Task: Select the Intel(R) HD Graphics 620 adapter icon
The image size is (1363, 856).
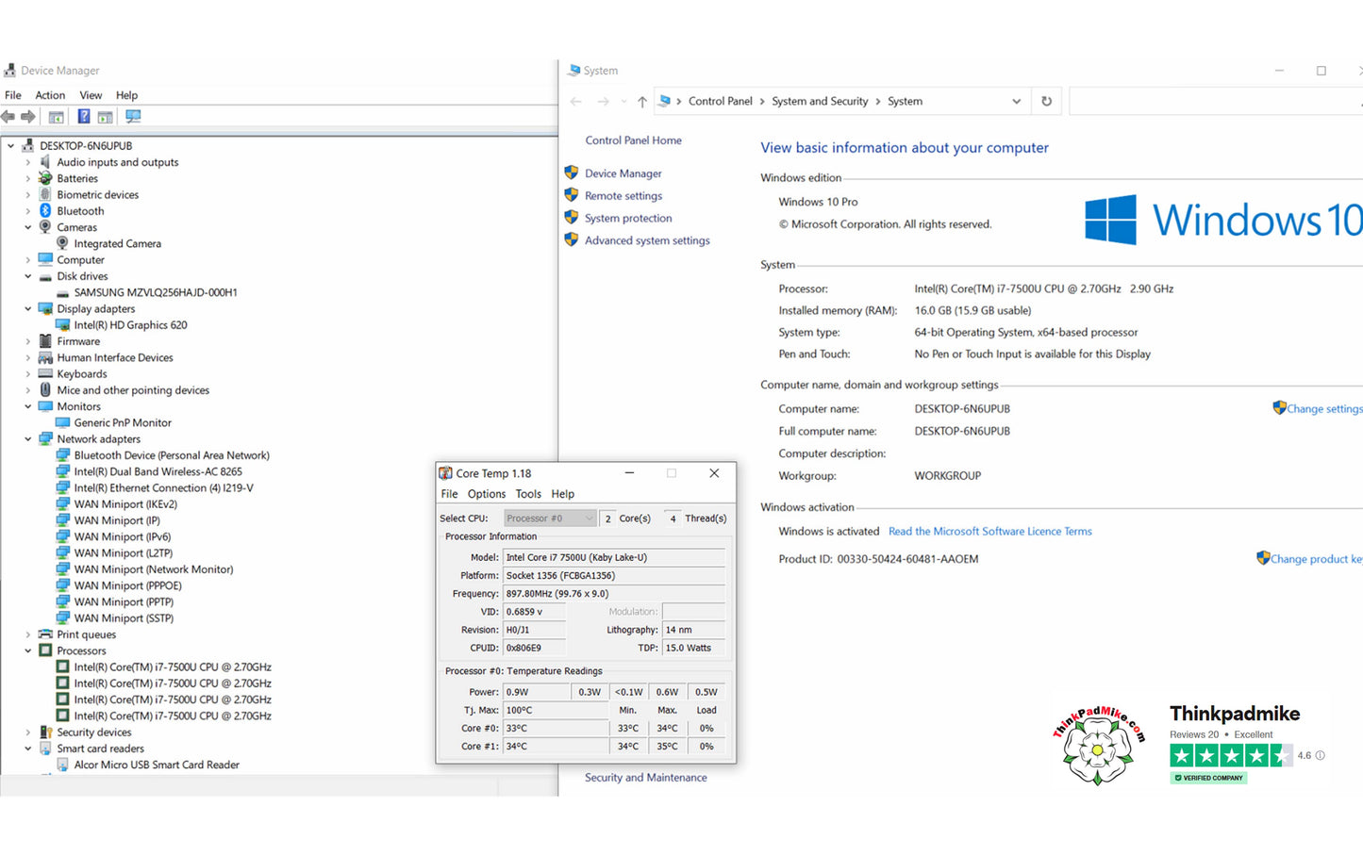Action: pos(62,325)
